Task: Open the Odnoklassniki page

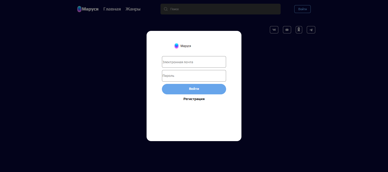Action: point(299,30)
